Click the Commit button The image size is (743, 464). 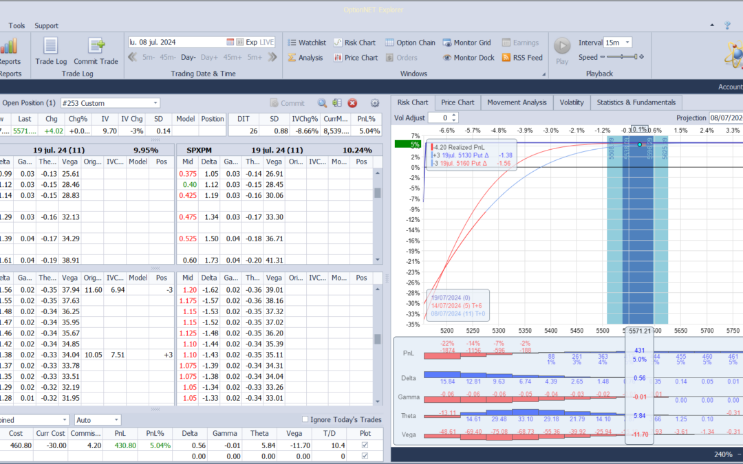[287, 103]
